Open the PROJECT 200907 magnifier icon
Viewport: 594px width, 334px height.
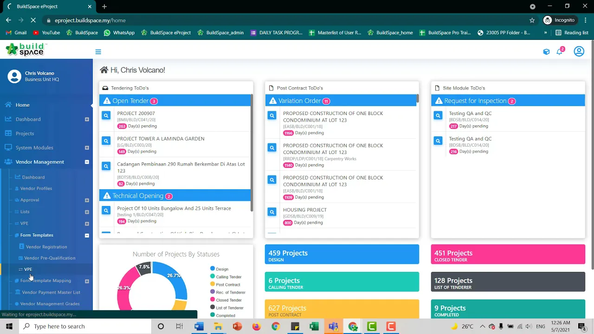(x=106, y=116)
